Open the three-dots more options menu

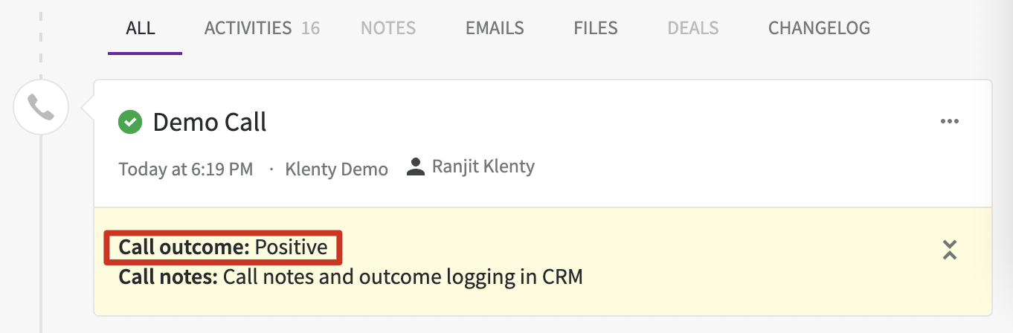tap(949, 122)
